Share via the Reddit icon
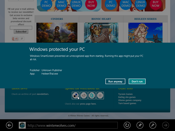 (x=84, y=95)
